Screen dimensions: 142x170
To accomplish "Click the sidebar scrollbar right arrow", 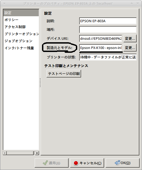I will [x=37, y=153].
